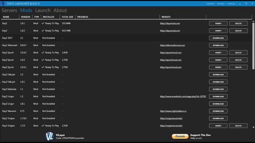Switch to the Mods tab
Image resolution: width=255 pixels, height=143 pixels.
(26, 10)
